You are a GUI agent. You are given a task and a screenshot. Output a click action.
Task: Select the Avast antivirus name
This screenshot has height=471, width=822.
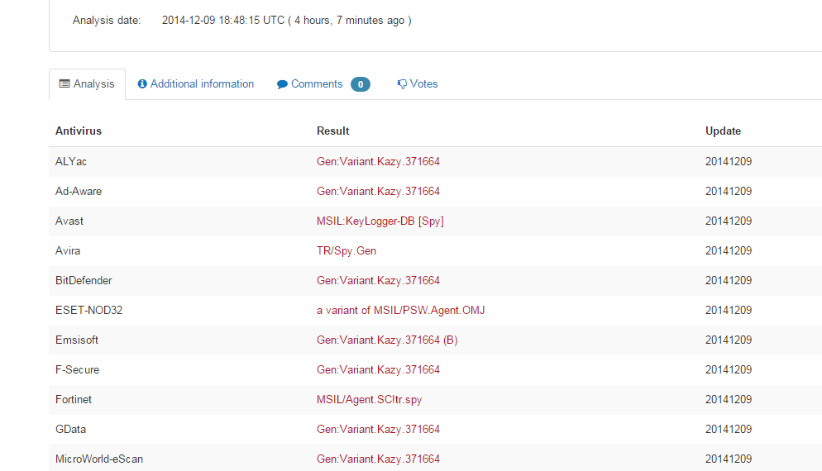coord(69,221)
